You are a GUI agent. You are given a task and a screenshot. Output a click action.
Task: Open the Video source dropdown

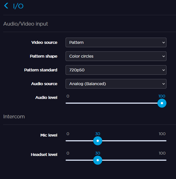click(116, 42)
